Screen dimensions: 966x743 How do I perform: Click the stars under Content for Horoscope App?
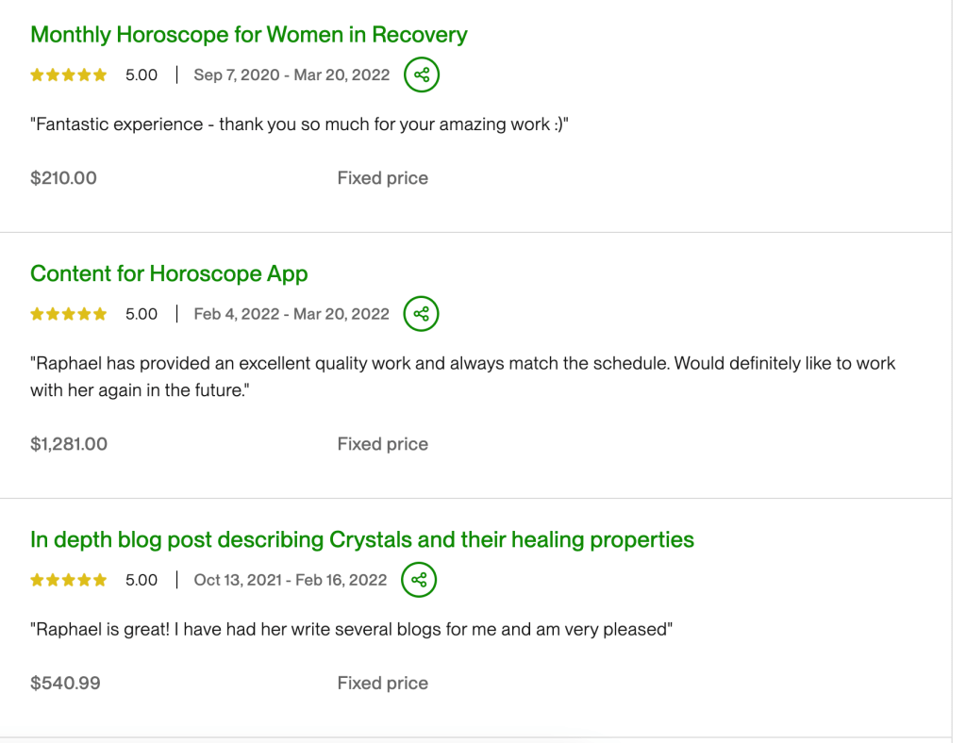pyautogui.click(x=69, y=314)
